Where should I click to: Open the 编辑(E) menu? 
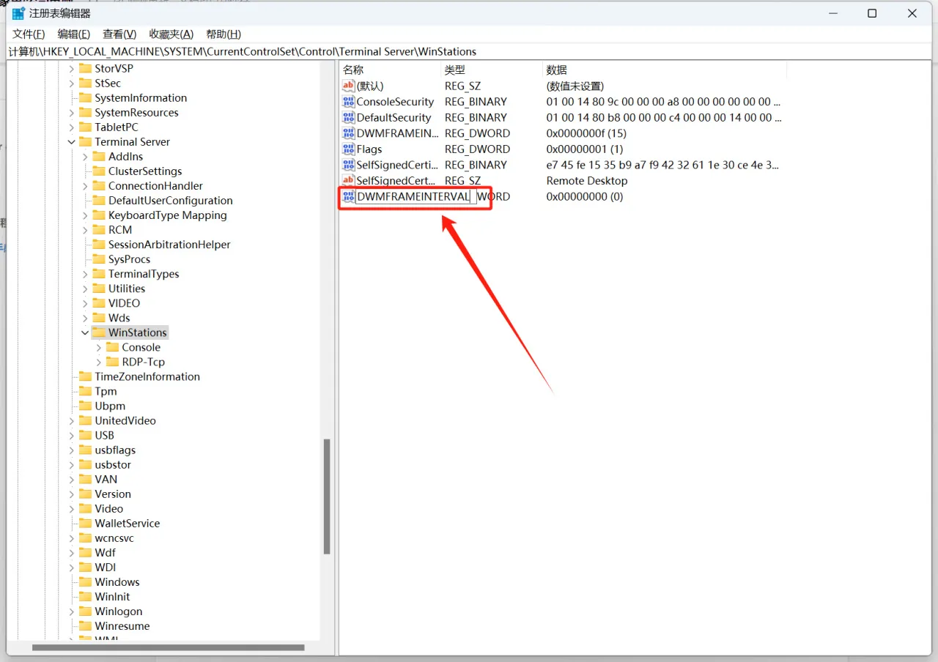(x=73, y=34)
